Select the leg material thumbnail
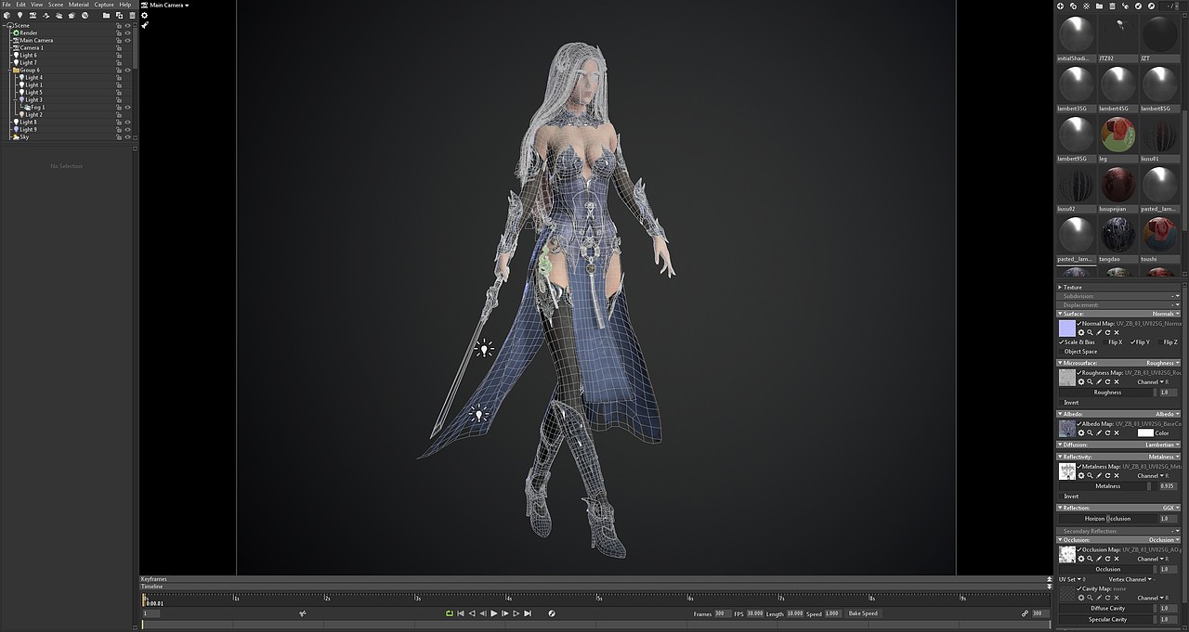Image resolution: width=1189 pixels, height=632 pixels. 1117,135
